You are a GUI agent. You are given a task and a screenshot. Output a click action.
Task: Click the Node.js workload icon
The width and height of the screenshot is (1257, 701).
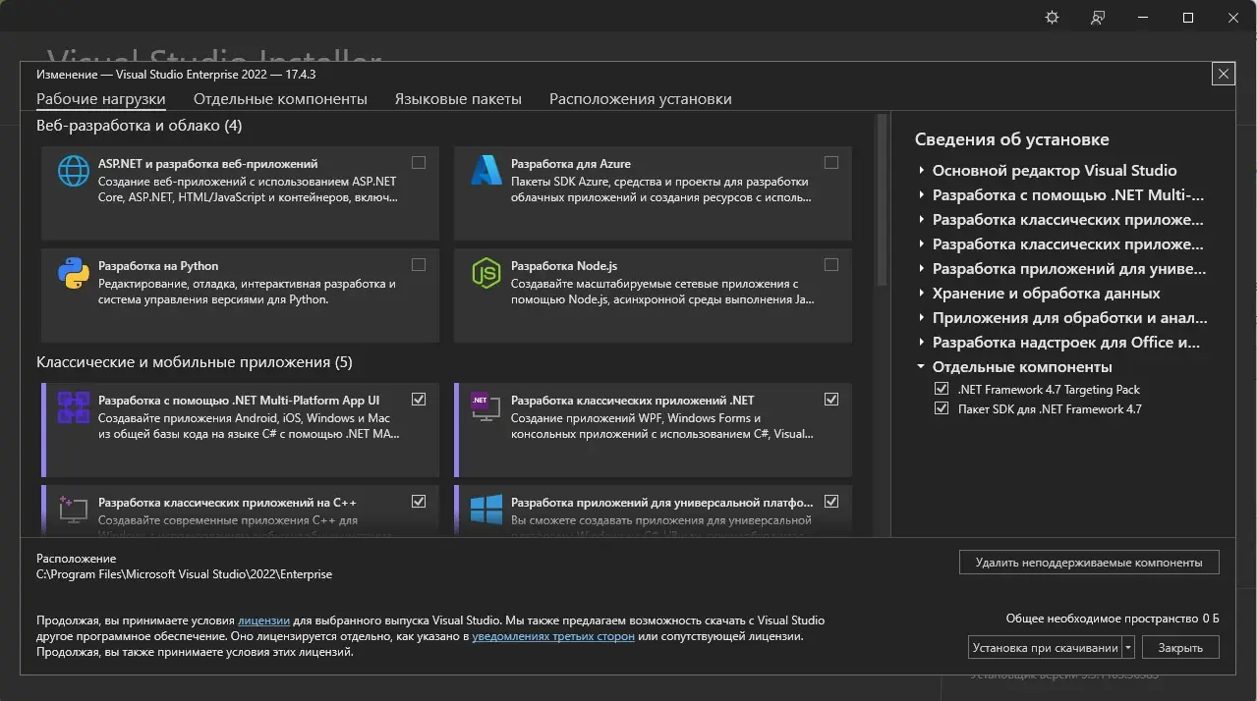(x=486, y=273)
